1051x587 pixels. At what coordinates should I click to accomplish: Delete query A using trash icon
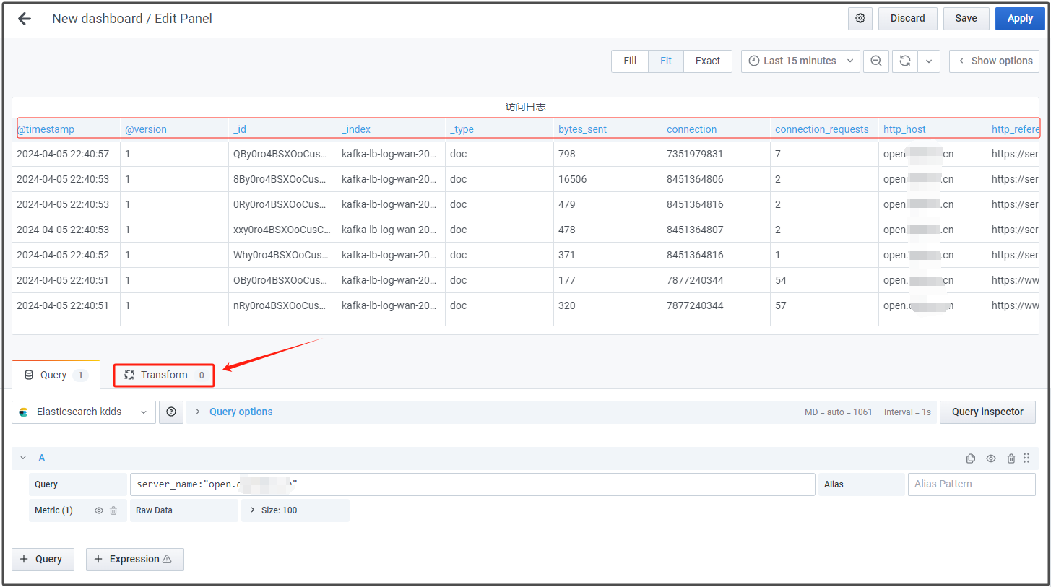[1011, 458]
